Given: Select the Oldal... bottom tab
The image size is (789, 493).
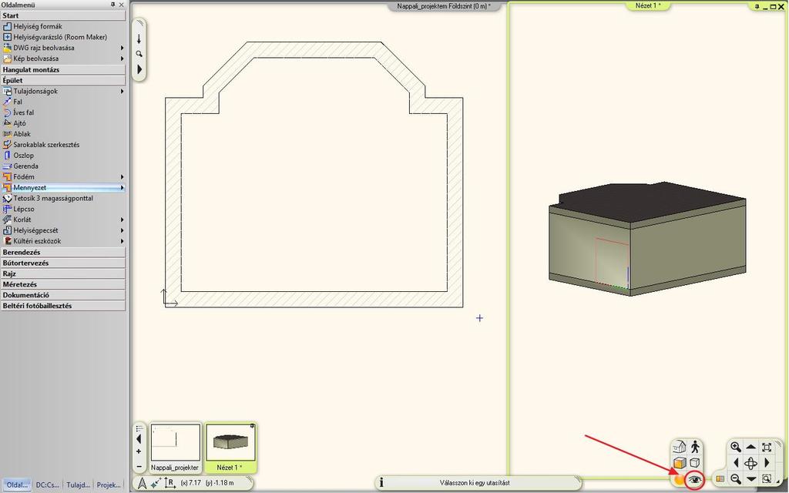Looking at the screenshot, I should [x=17, y=485].
